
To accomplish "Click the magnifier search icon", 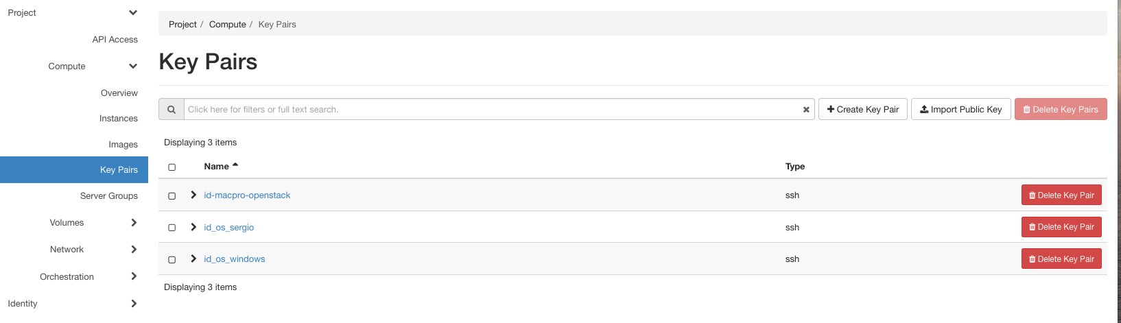I will point(172,110).
